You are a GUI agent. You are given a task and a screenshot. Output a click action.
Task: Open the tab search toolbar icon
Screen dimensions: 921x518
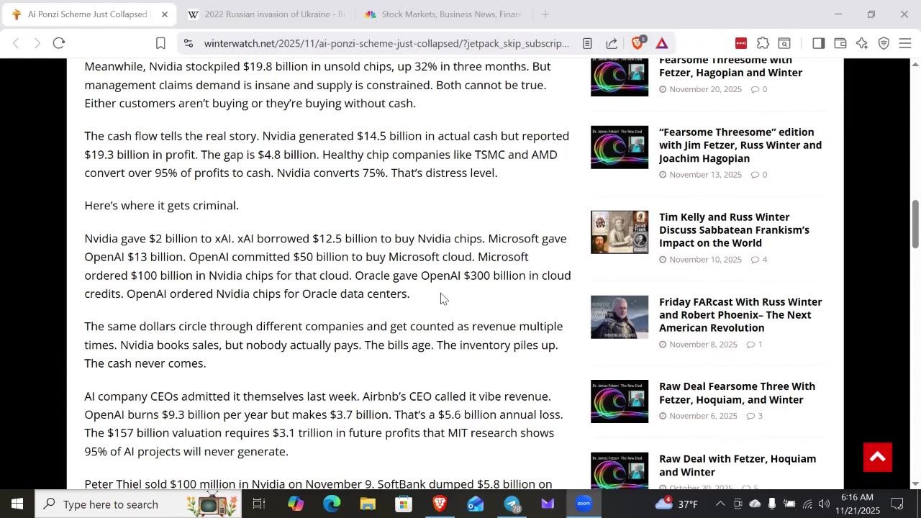tap(784, 43)
